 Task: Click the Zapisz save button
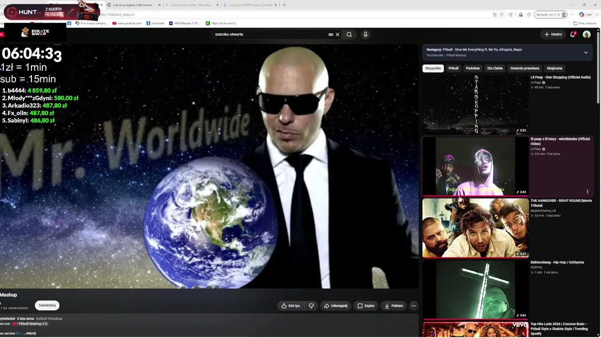(366, 306)
